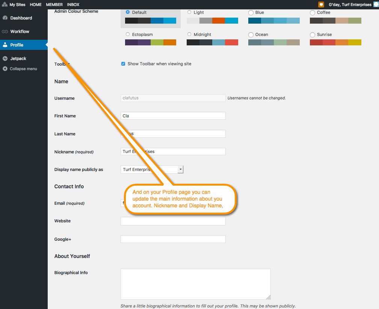Open the notification speech bubble icon
Image resolution: width=379 pixels, height=309 pixels.
point(321,4)
